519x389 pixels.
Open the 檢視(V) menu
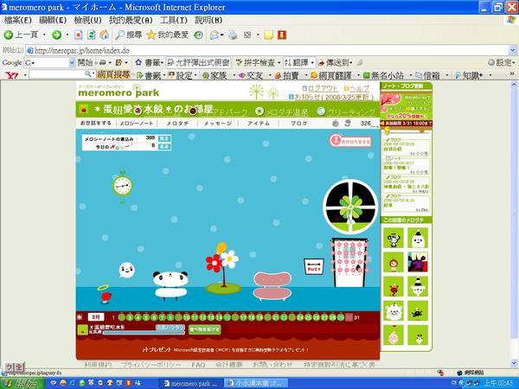(87, 20)
